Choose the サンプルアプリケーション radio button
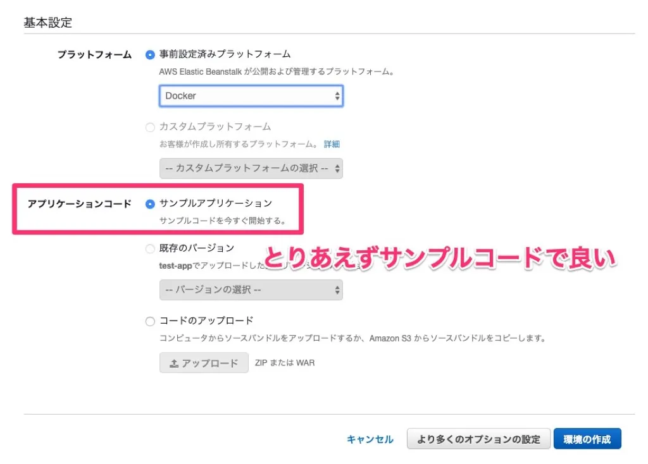The image size is (648, 464). tap(150, 204)
